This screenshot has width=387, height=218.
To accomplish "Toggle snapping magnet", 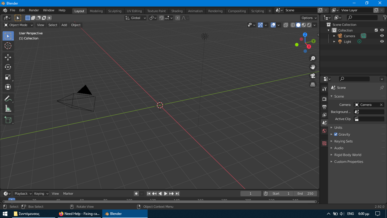I will point(161,18).
